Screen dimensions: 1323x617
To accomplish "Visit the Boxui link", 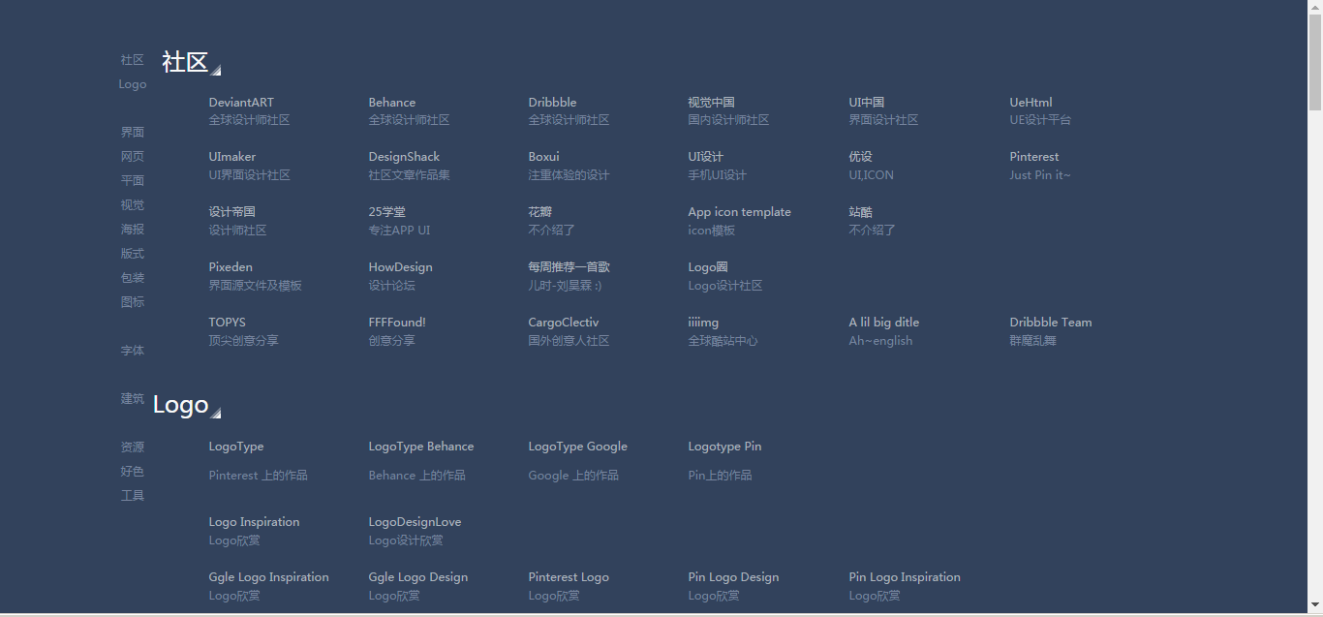I will point(543,157).
